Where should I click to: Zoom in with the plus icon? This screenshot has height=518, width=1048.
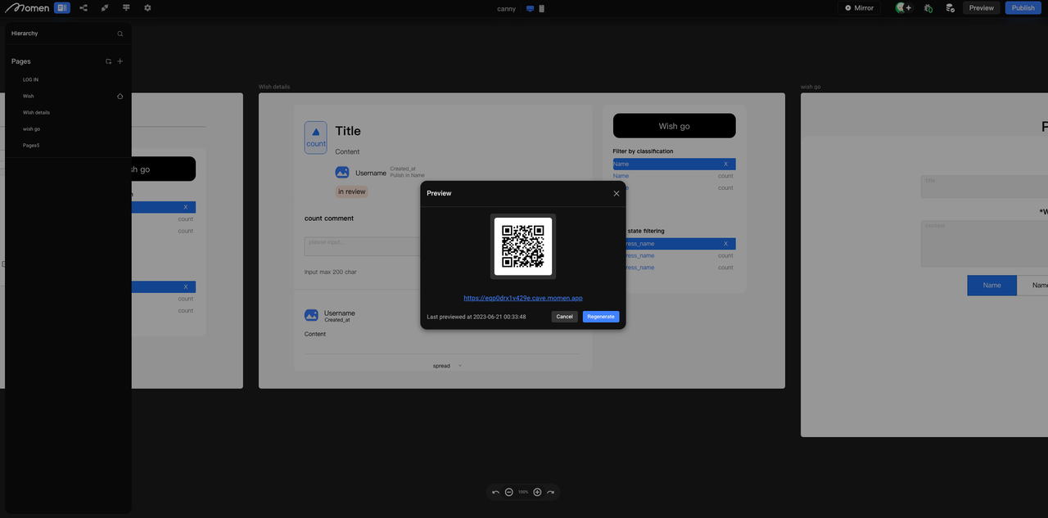point(537,492)
